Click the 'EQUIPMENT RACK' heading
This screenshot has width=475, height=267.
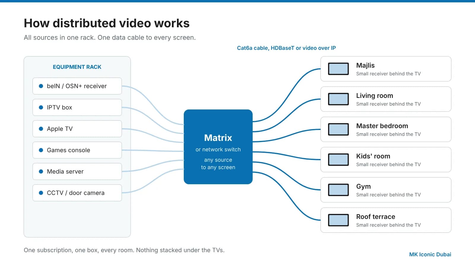click(x=77, y=67)
